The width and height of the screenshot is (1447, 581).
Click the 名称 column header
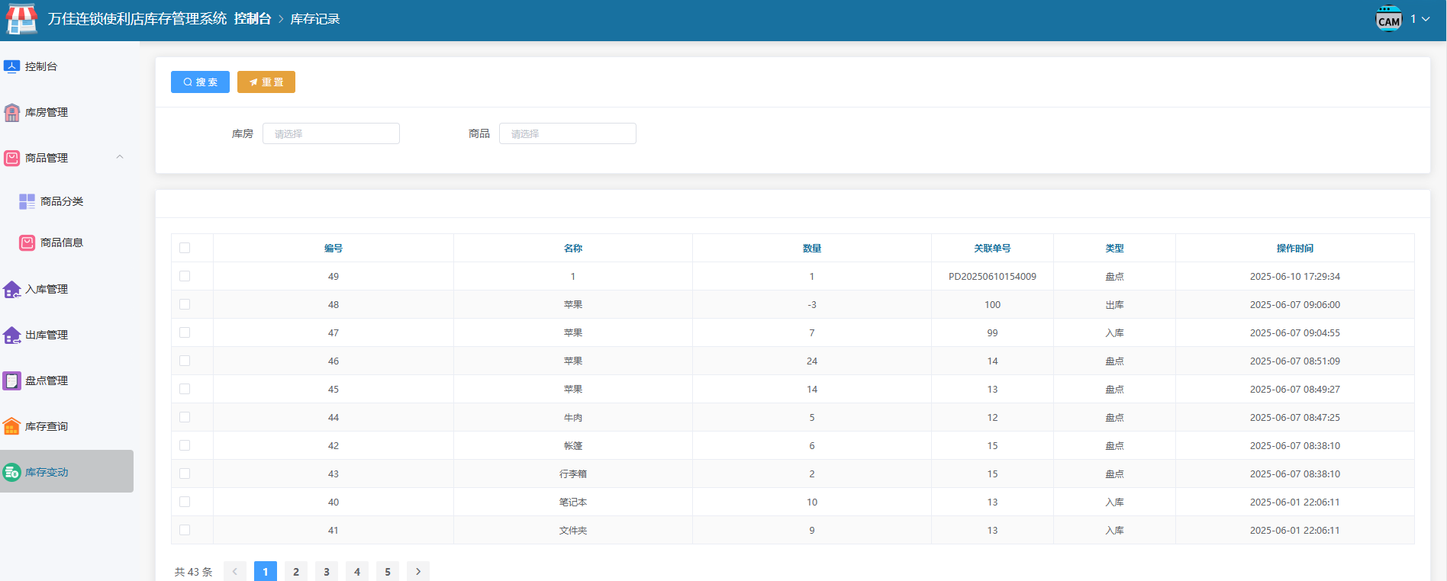(x=573, y=248)
